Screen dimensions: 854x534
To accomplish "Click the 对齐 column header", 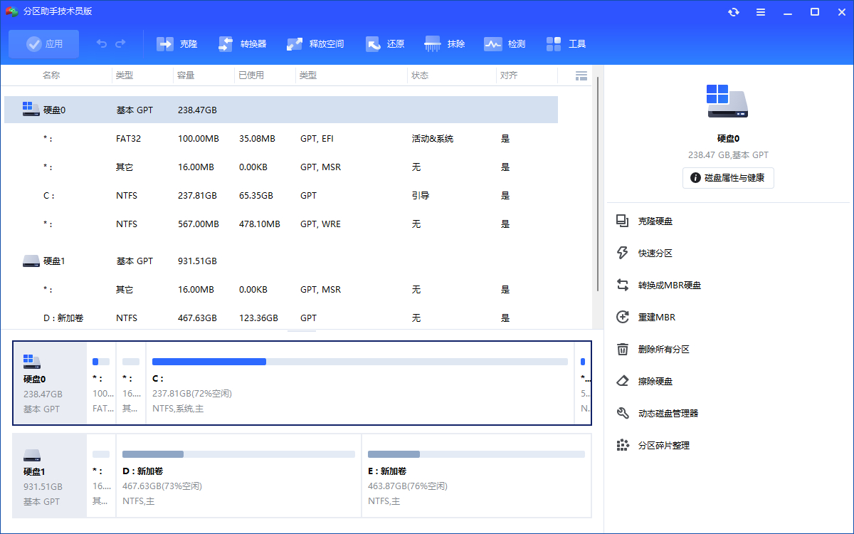I will click(x=509, y=75).
